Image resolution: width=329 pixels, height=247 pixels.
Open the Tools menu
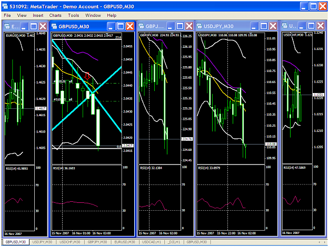coord(74,15)
